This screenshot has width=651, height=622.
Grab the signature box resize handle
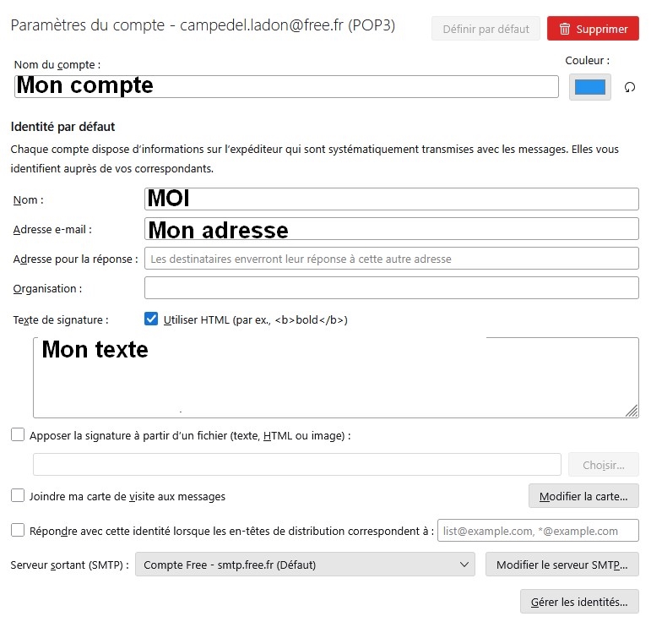[632, 411]
